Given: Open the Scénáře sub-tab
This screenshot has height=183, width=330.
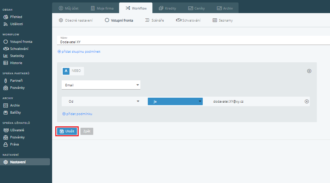Looking at the screenshot, I should pyautogui.click(x=155, y=21).
